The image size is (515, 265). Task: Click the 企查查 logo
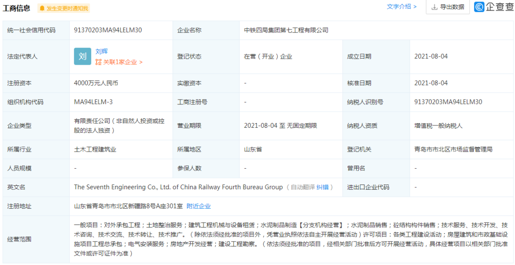(494, 7)
